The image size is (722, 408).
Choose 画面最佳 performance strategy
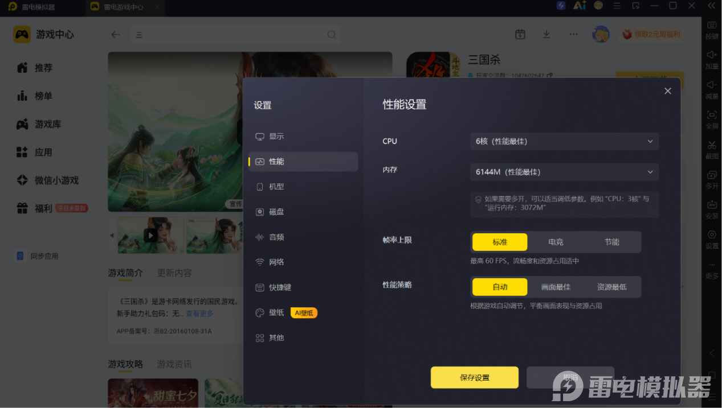pyautogui.click(x=556, y=287)
